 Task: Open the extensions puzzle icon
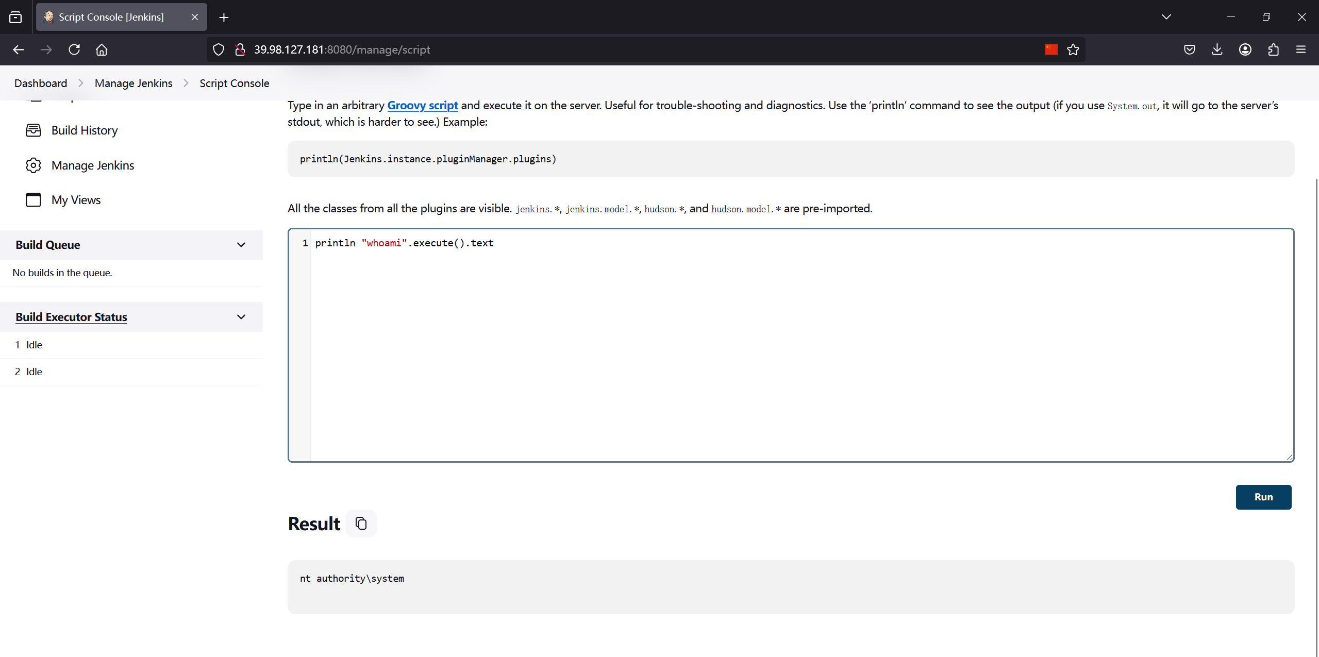point(1274,49)
